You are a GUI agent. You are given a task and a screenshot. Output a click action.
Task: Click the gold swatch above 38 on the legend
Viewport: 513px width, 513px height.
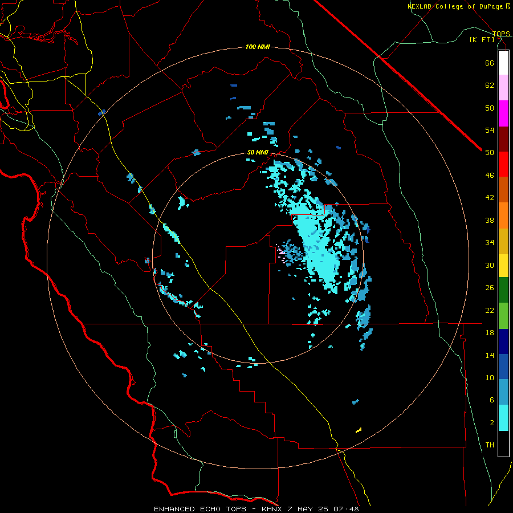pyautogui.click(x=503, y=241)
